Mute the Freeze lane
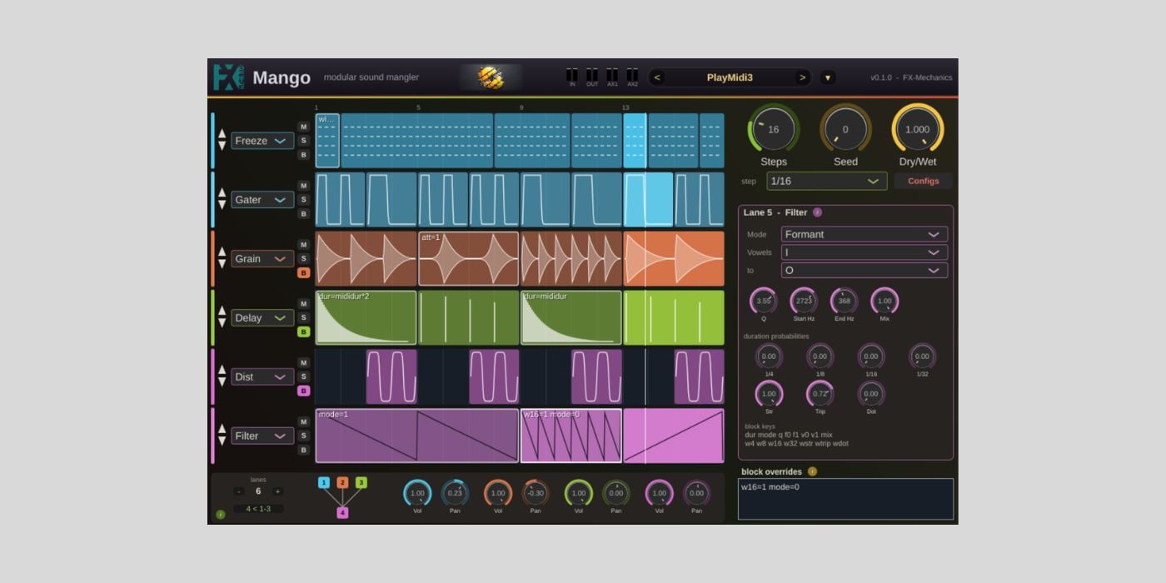 [303, 127]
